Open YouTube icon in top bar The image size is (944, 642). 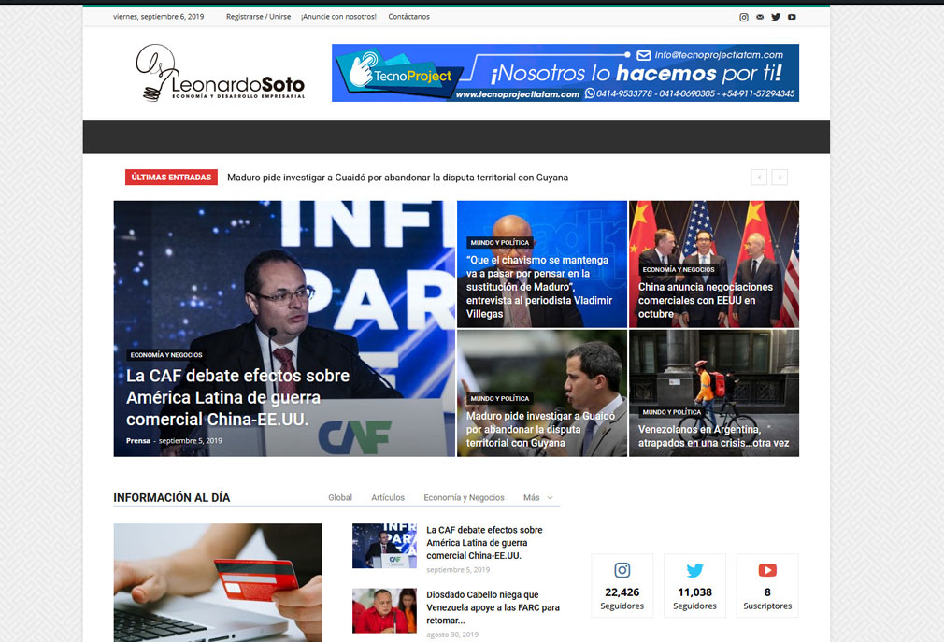coord(792,17)
